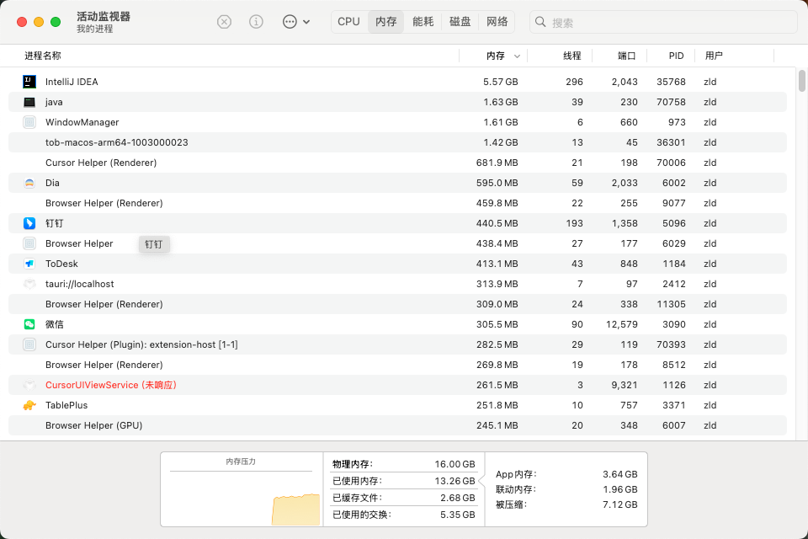This screenshot has height=539, width=808.
Task: Click the java terminal icon
Action: tap(29, 102)
